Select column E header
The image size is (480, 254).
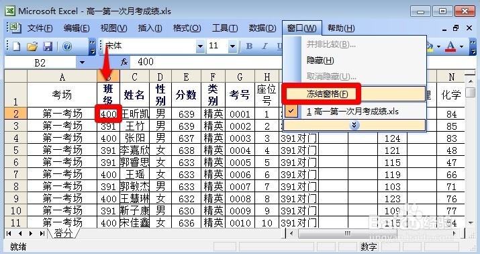point(186,77)
